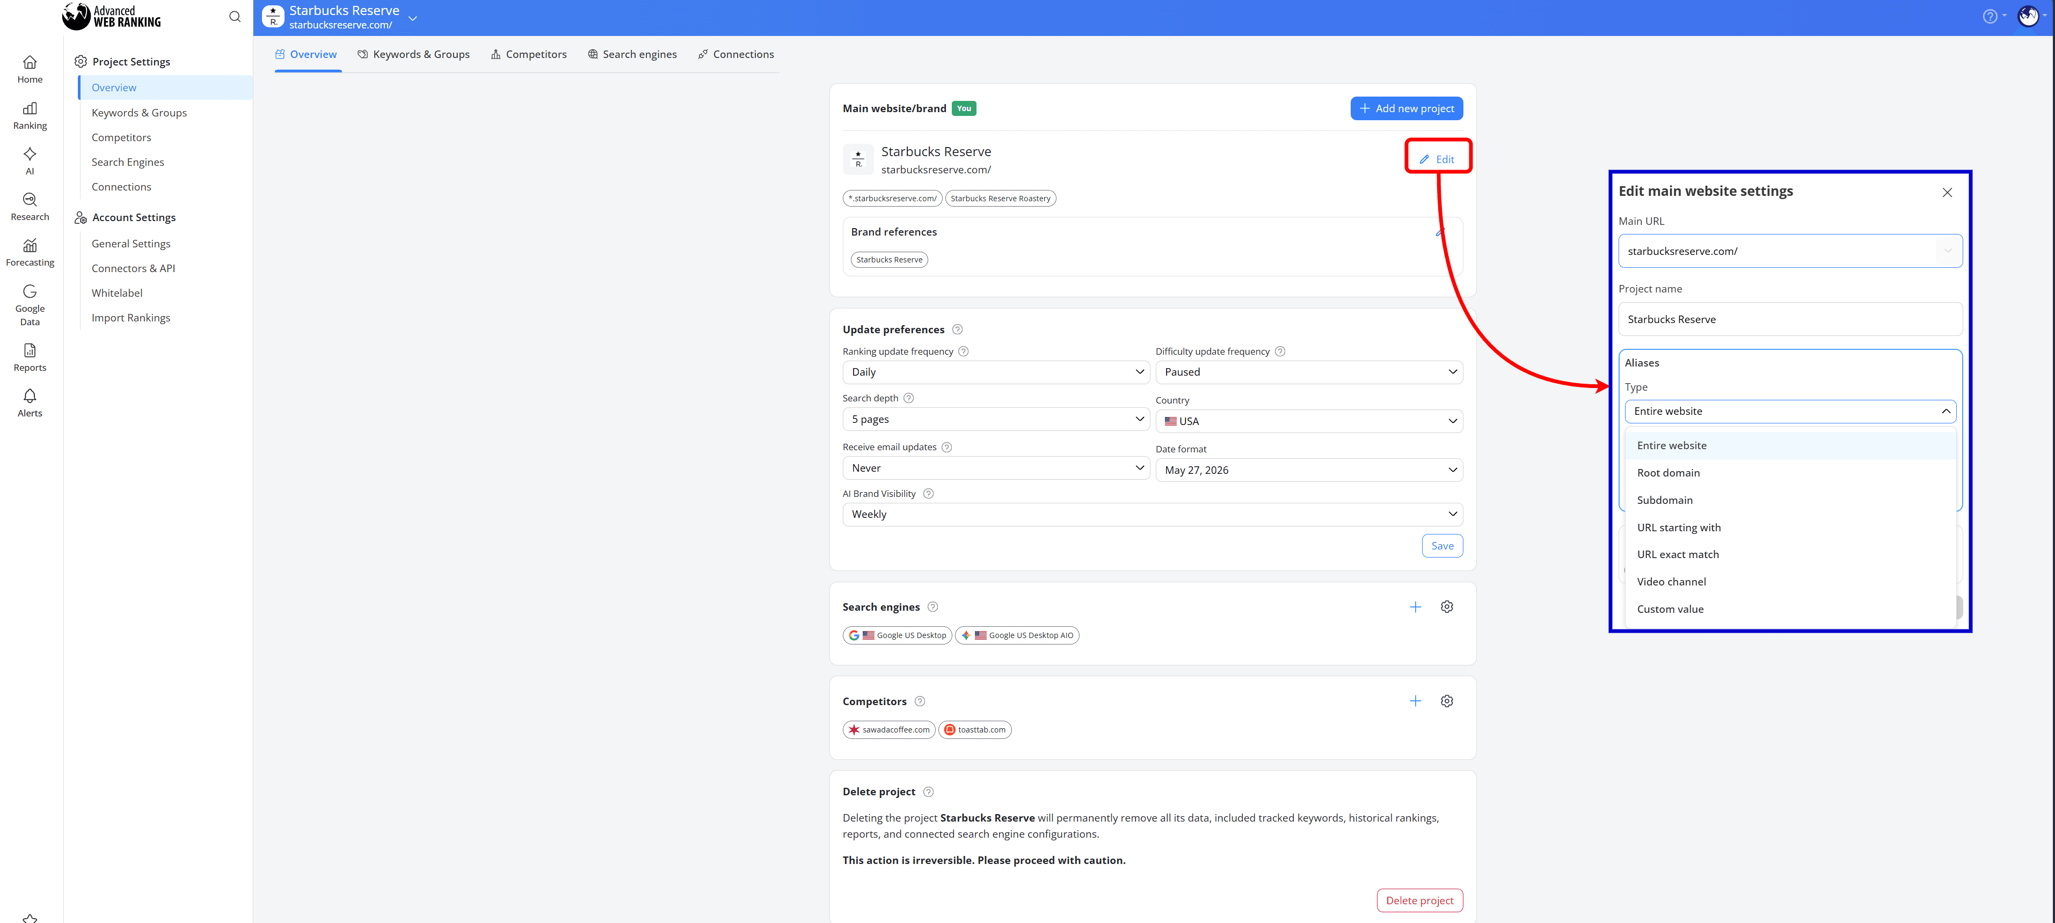Open the Home section in sidebar
The image size is (2055, 923).
30,69
